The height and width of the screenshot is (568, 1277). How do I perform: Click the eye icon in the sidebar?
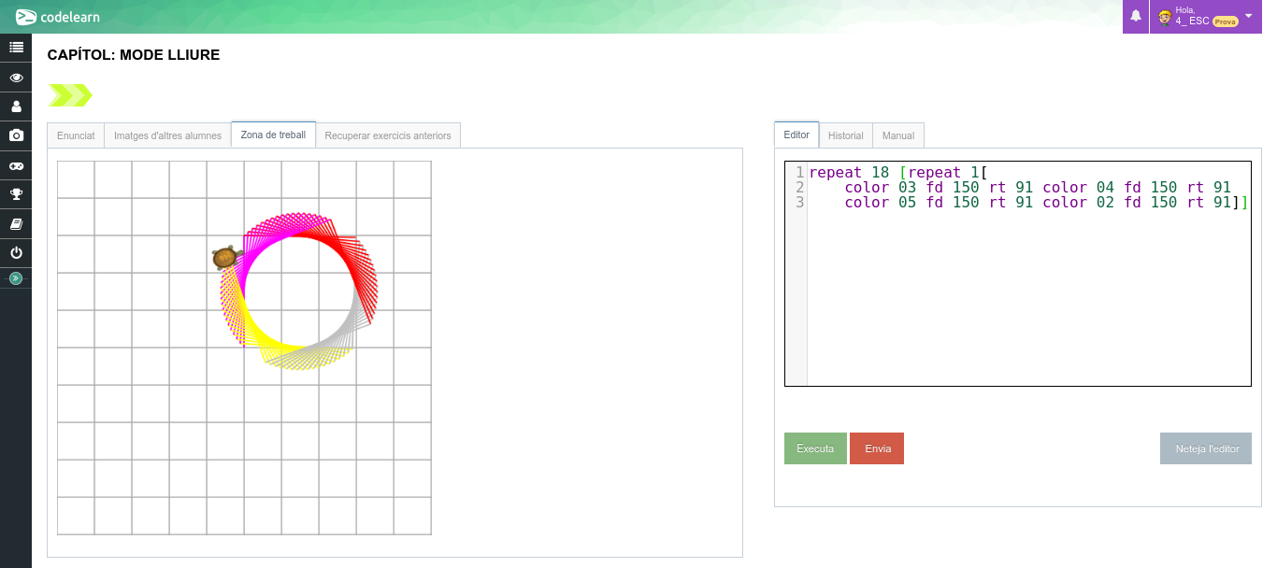pyautogui.click(x=16, y=78)
